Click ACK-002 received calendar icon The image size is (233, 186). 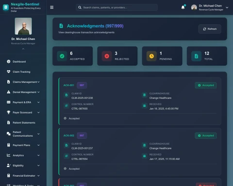click(x=144, y=156)
